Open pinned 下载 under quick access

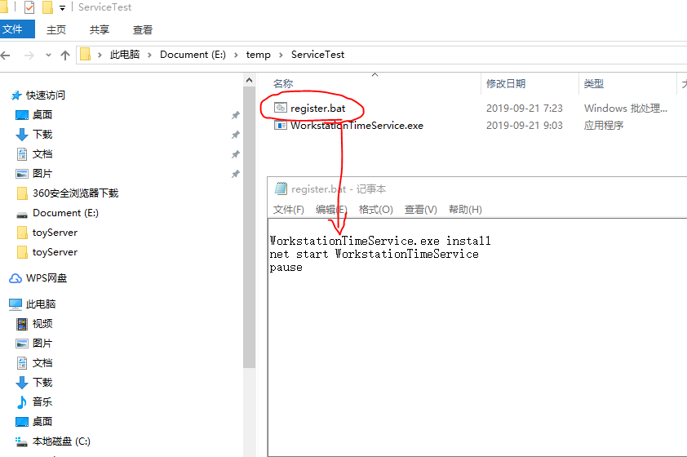(x=42, y=135)
